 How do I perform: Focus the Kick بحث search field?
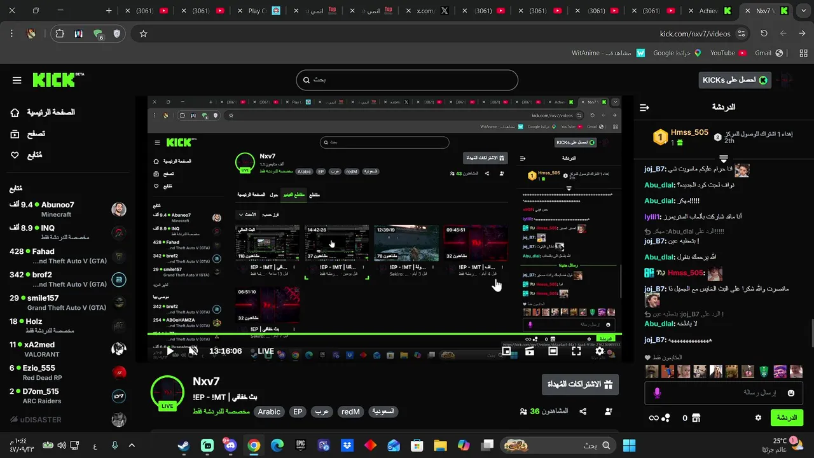tap(407, 80)
